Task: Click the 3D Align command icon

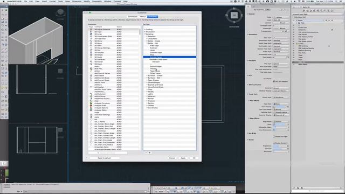Action: (x=91, y=32)
